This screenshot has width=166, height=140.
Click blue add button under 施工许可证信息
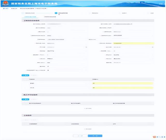tap(25, 99)
